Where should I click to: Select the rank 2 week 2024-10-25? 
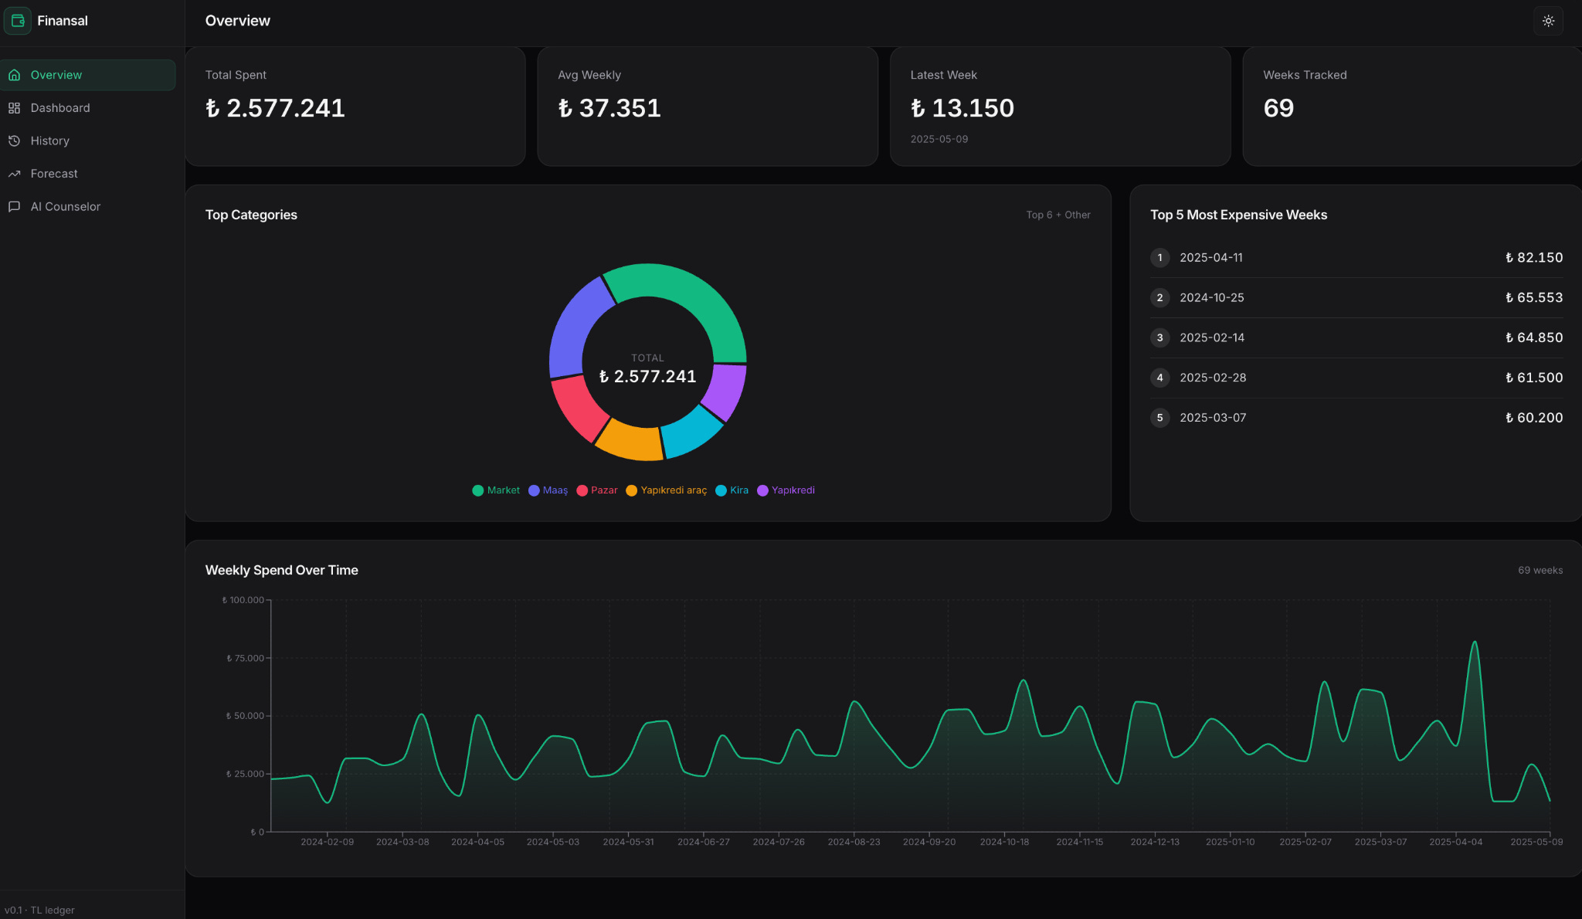tap(1212, 298)
